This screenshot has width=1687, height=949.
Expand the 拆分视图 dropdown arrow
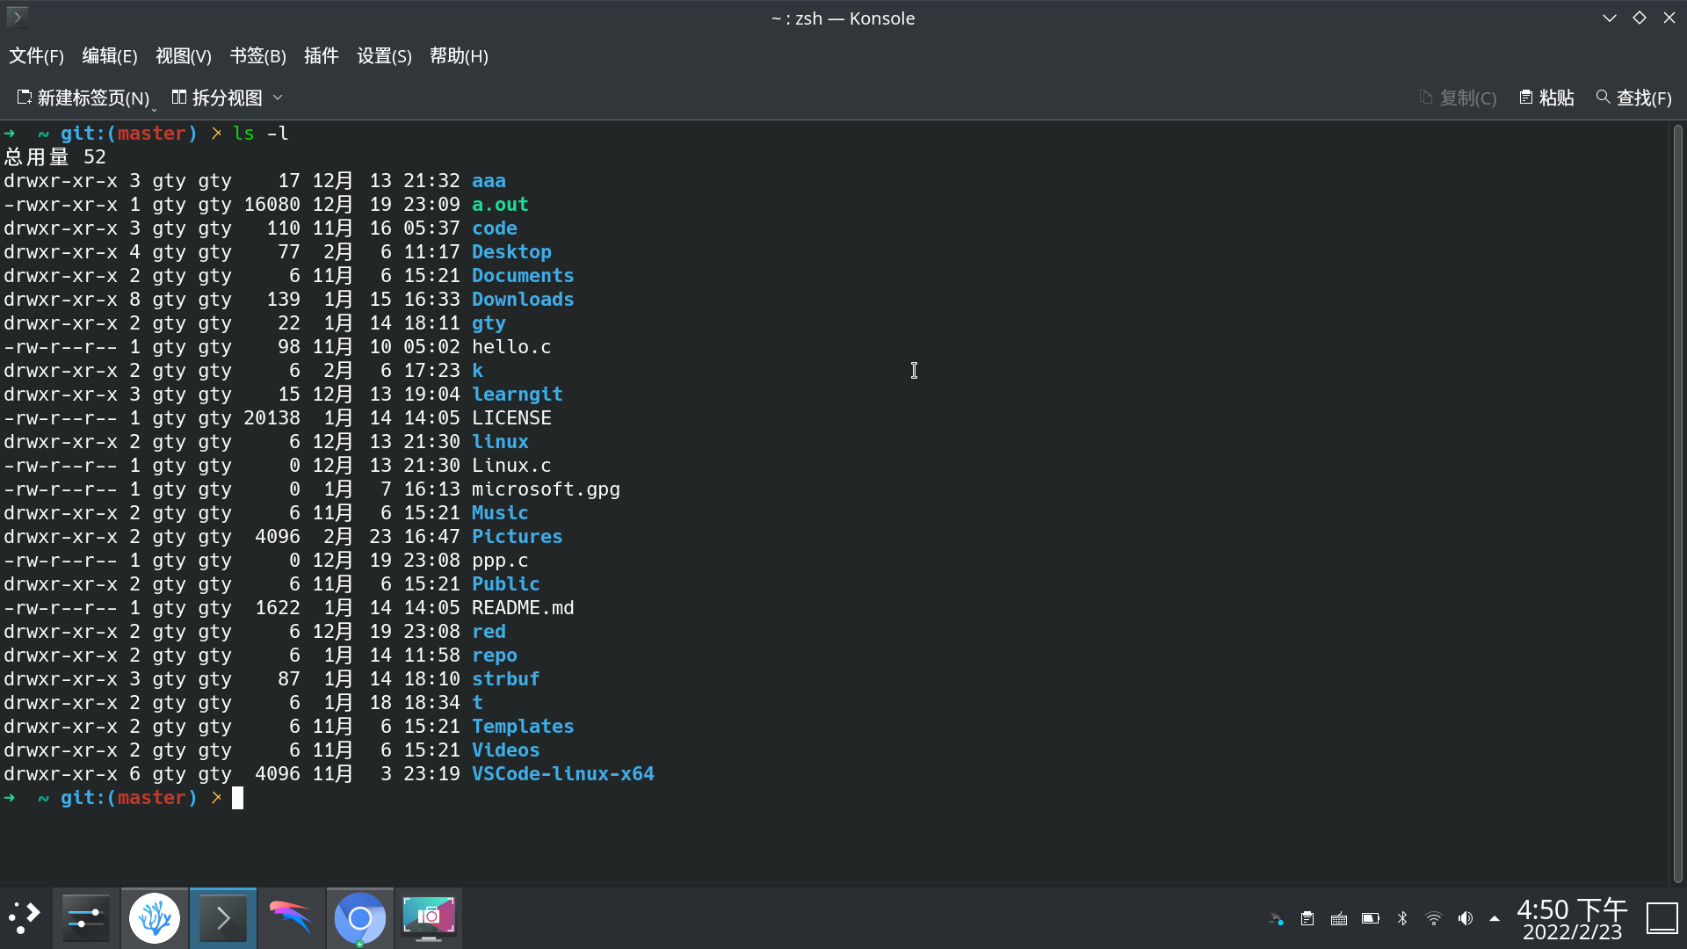point(278,98)
